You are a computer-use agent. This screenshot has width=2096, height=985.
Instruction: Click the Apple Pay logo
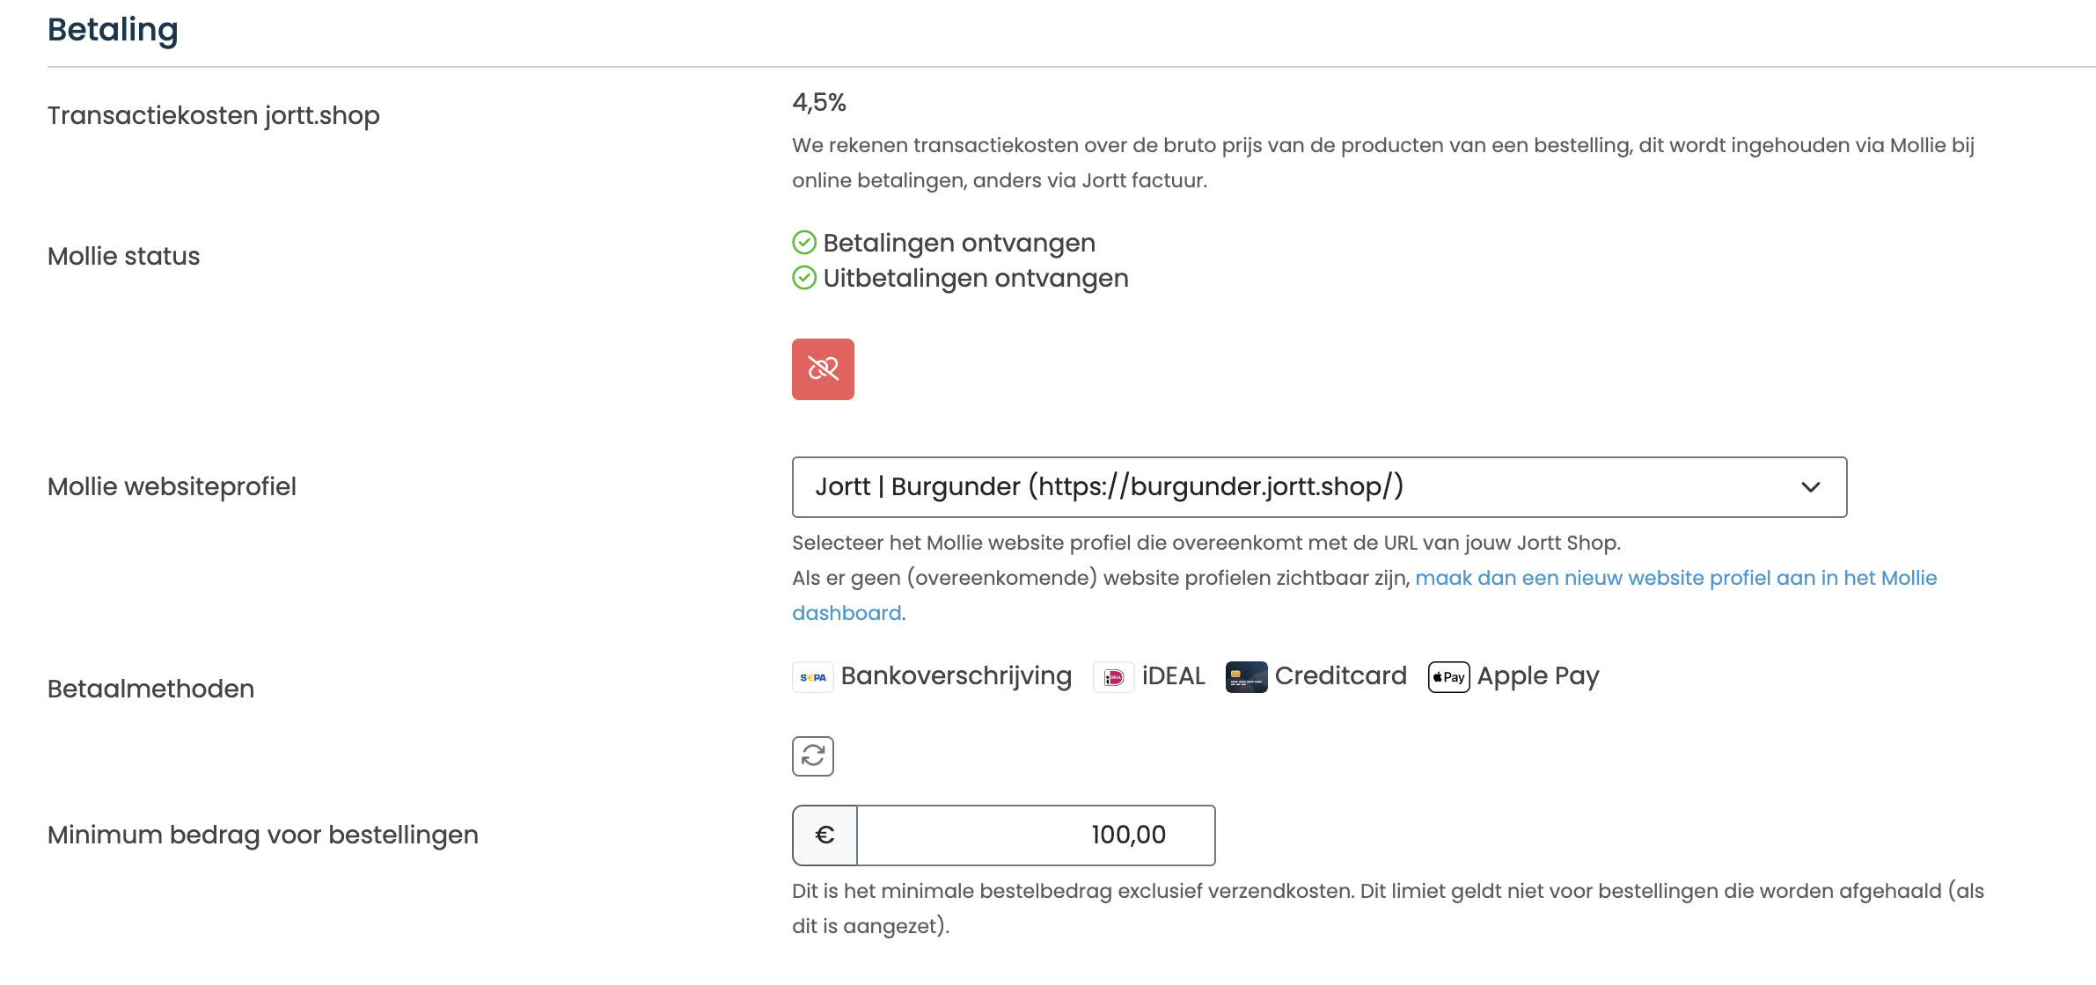tap(1448, 677)
